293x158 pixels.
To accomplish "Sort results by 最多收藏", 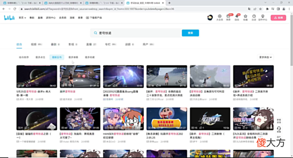I will [90, 57].
